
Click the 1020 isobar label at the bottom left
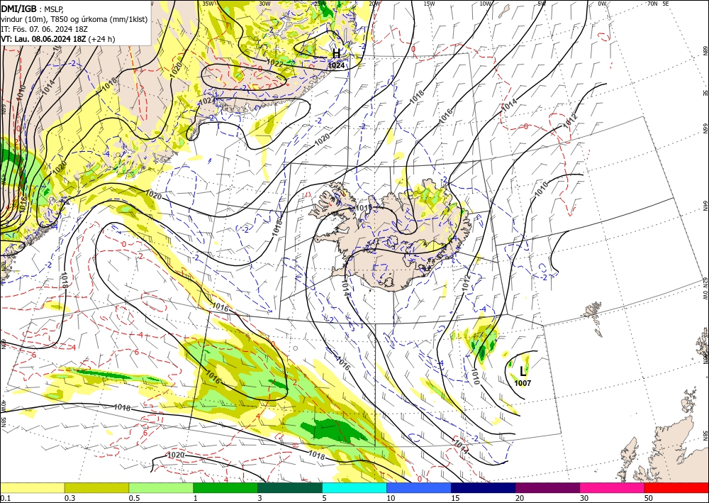pyautogui.click(x=176, y=455)
